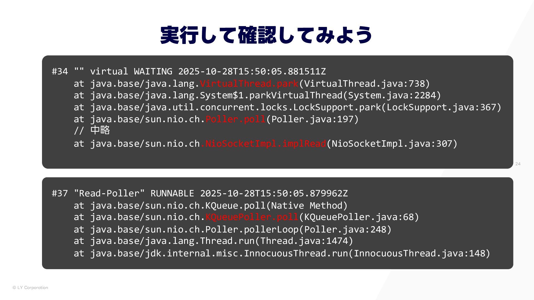
Task: Click the InnocuousThread.run stack frame line
Action: 282,253
